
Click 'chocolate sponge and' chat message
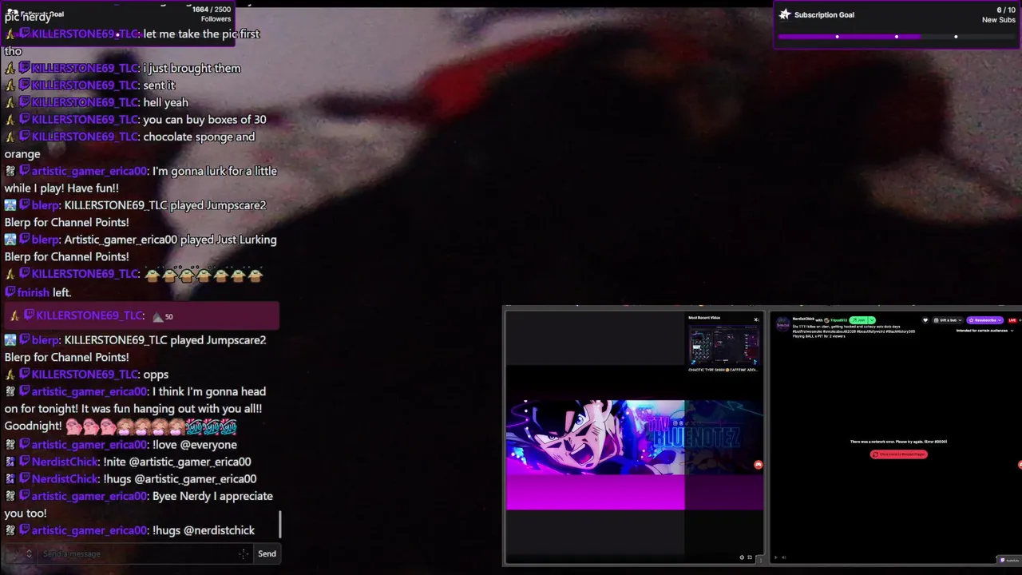[199, 137]
